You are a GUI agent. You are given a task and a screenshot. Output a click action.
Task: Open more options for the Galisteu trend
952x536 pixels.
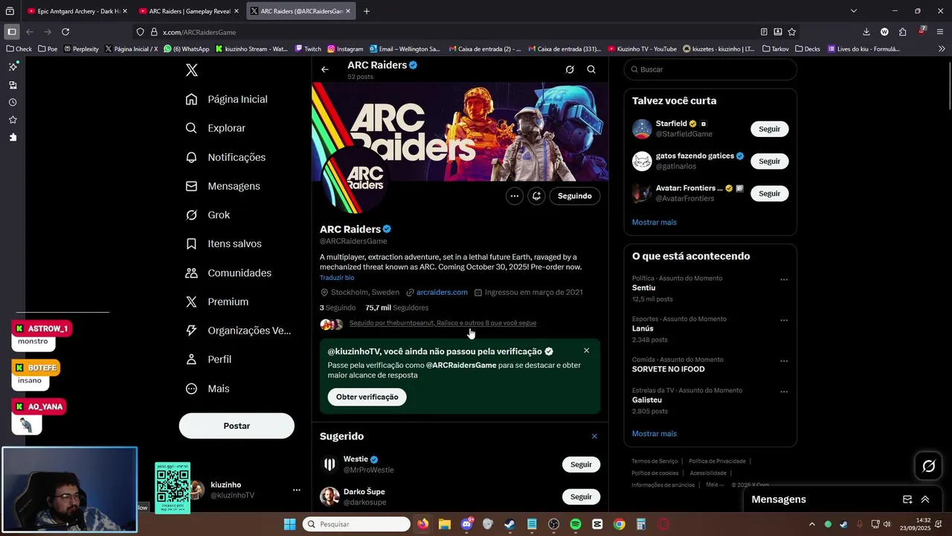pos(784,392)
